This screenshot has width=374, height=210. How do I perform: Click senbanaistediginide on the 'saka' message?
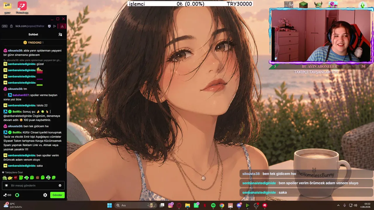[x=22, y=166]
